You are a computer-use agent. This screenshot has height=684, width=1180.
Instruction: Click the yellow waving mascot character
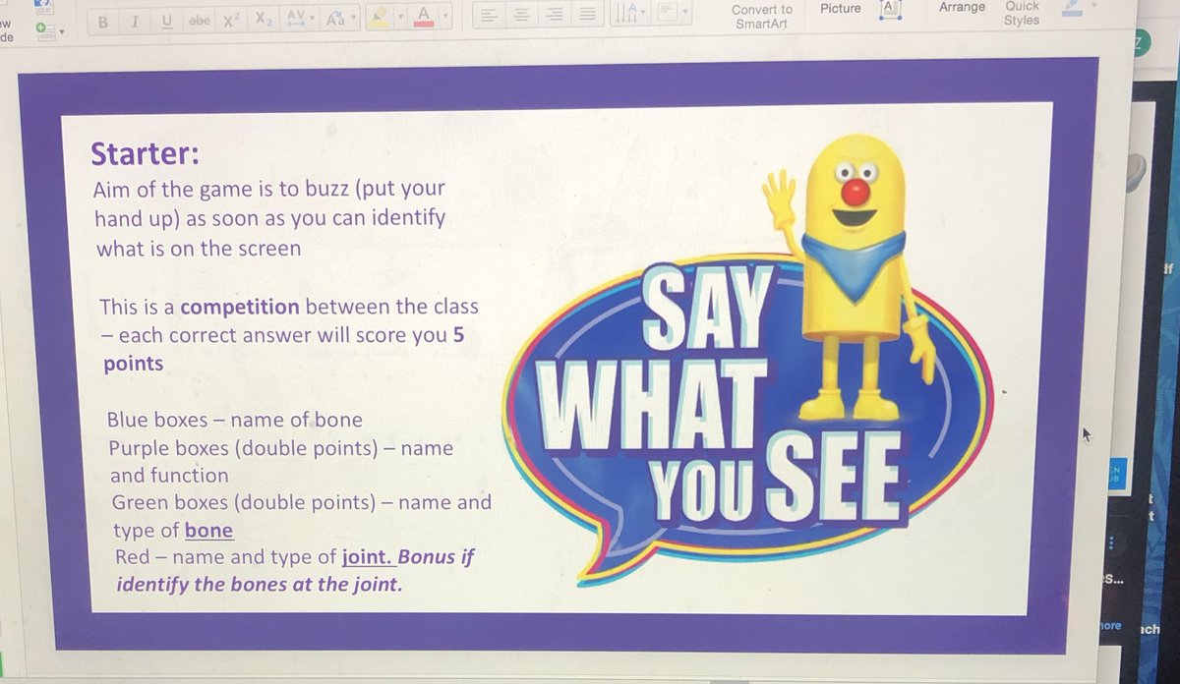click(x=852, y=278)
